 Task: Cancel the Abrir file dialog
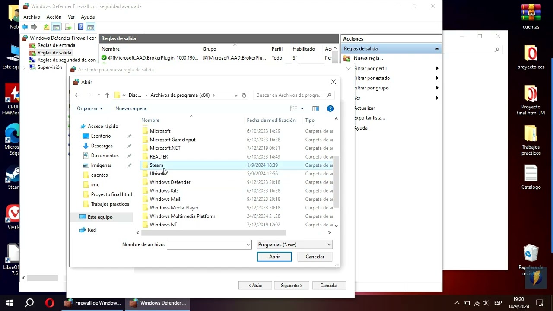tap(315, 257)
